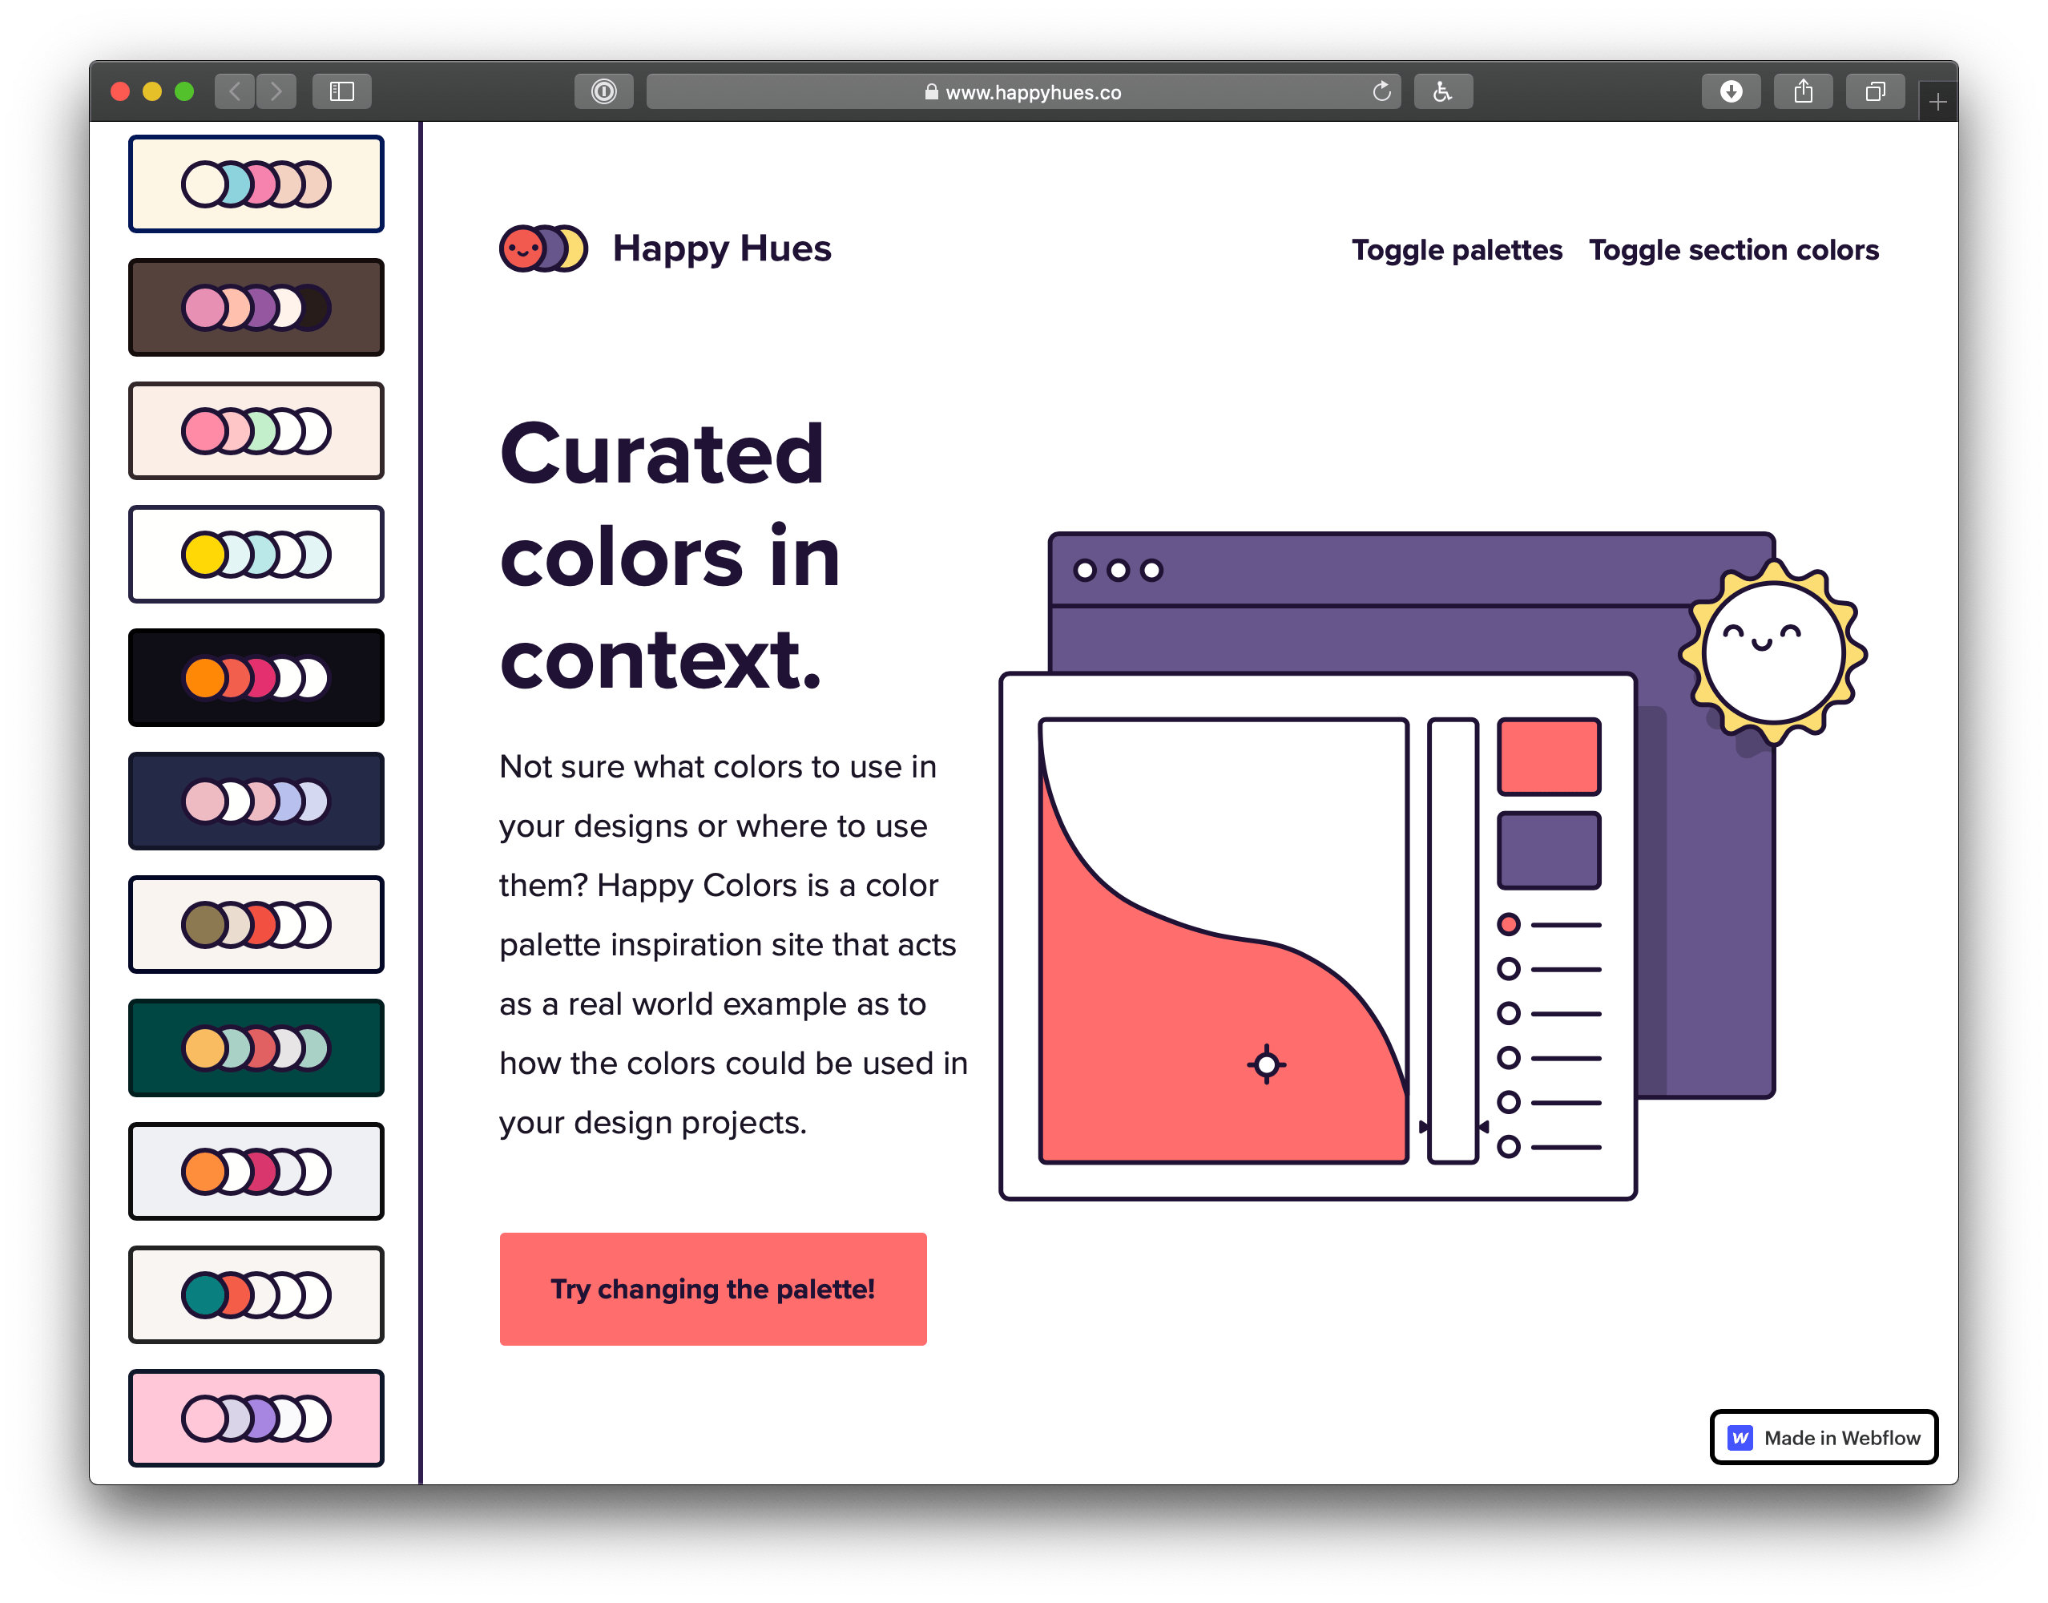Choose the black background orange palette
Screen dimensions: 2048x1603
(x=256, y=677)
